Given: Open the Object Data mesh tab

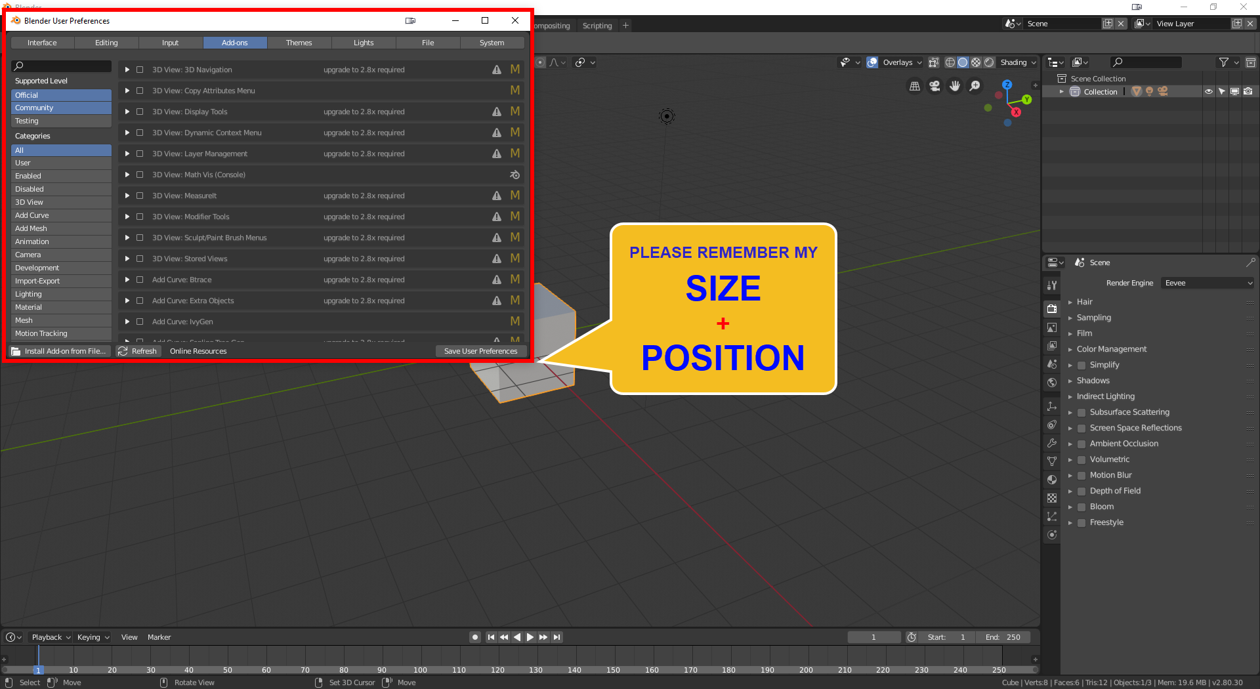Looking at the screenshot, I should [1052, 461].
